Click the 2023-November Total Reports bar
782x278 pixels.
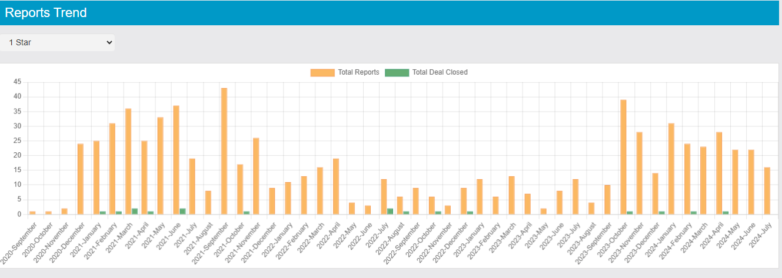tap(639, 173)
